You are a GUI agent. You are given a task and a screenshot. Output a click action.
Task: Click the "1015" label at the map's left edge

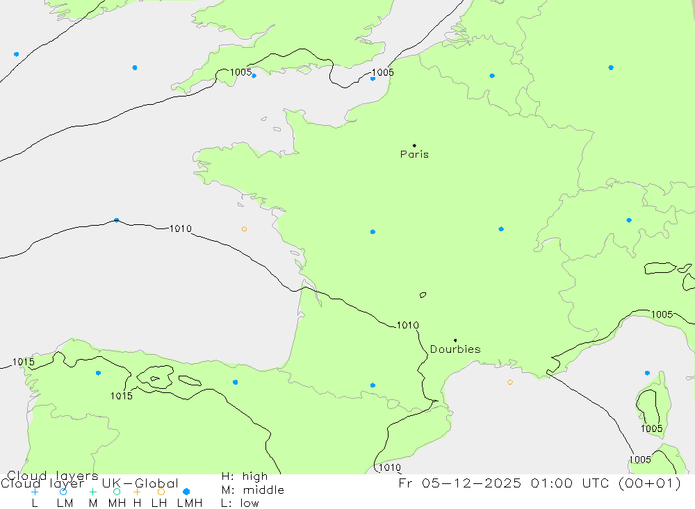[24, 362]
